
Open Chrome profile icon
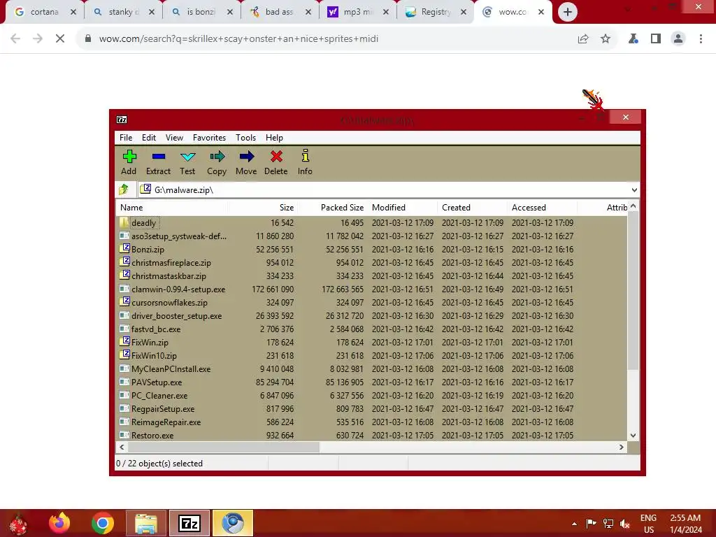[x=678, y=39]
